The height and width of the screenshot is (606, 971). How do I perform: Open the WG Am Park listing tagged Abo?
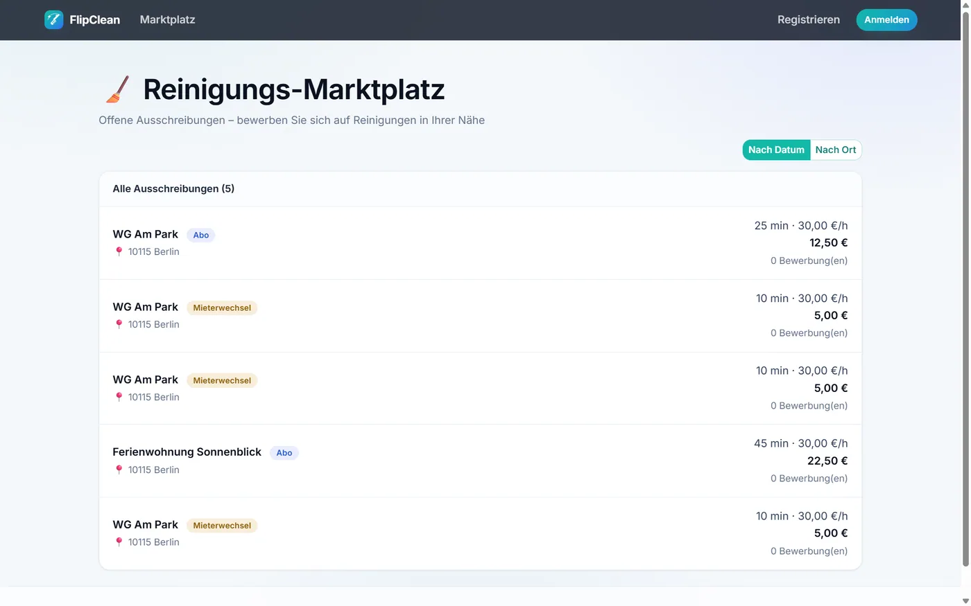click(x=145, y=235)
